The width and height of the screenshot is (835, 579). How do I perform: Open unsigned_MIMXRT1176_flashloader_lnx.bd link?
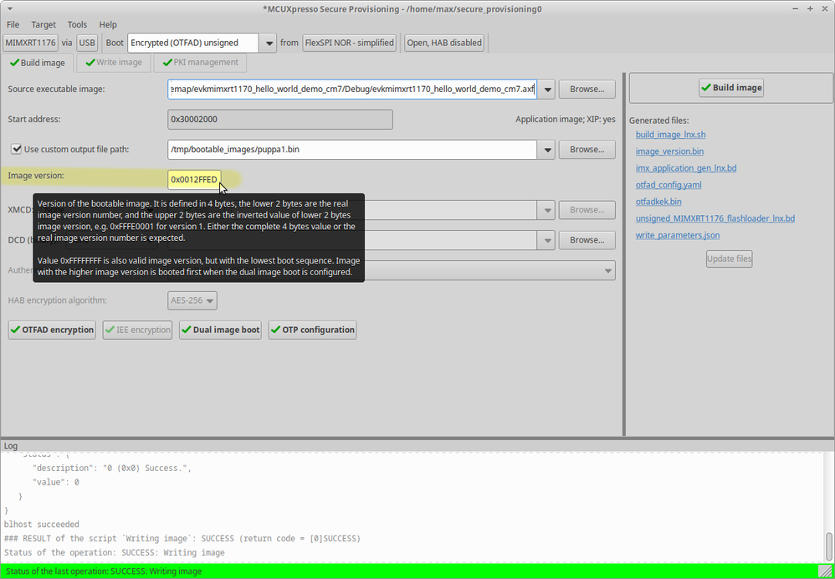(715, 218)
